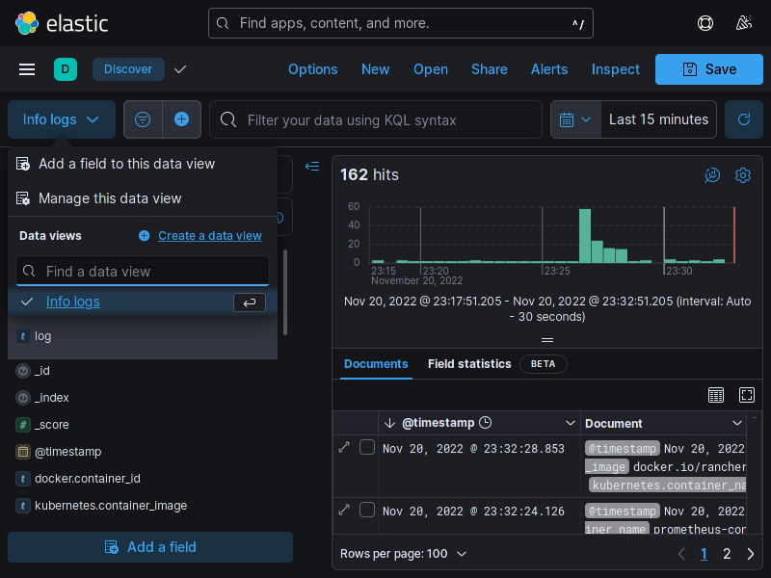This screenshot has height=578, width=771.
Task: Open the @timestamp column sort dropdown
Action: [571, 423]
